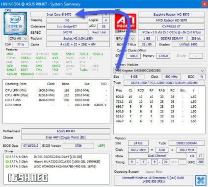Screen dimensions: 208x187
Task: Open the GPU selector dropdown
Action: coord(125,39)
